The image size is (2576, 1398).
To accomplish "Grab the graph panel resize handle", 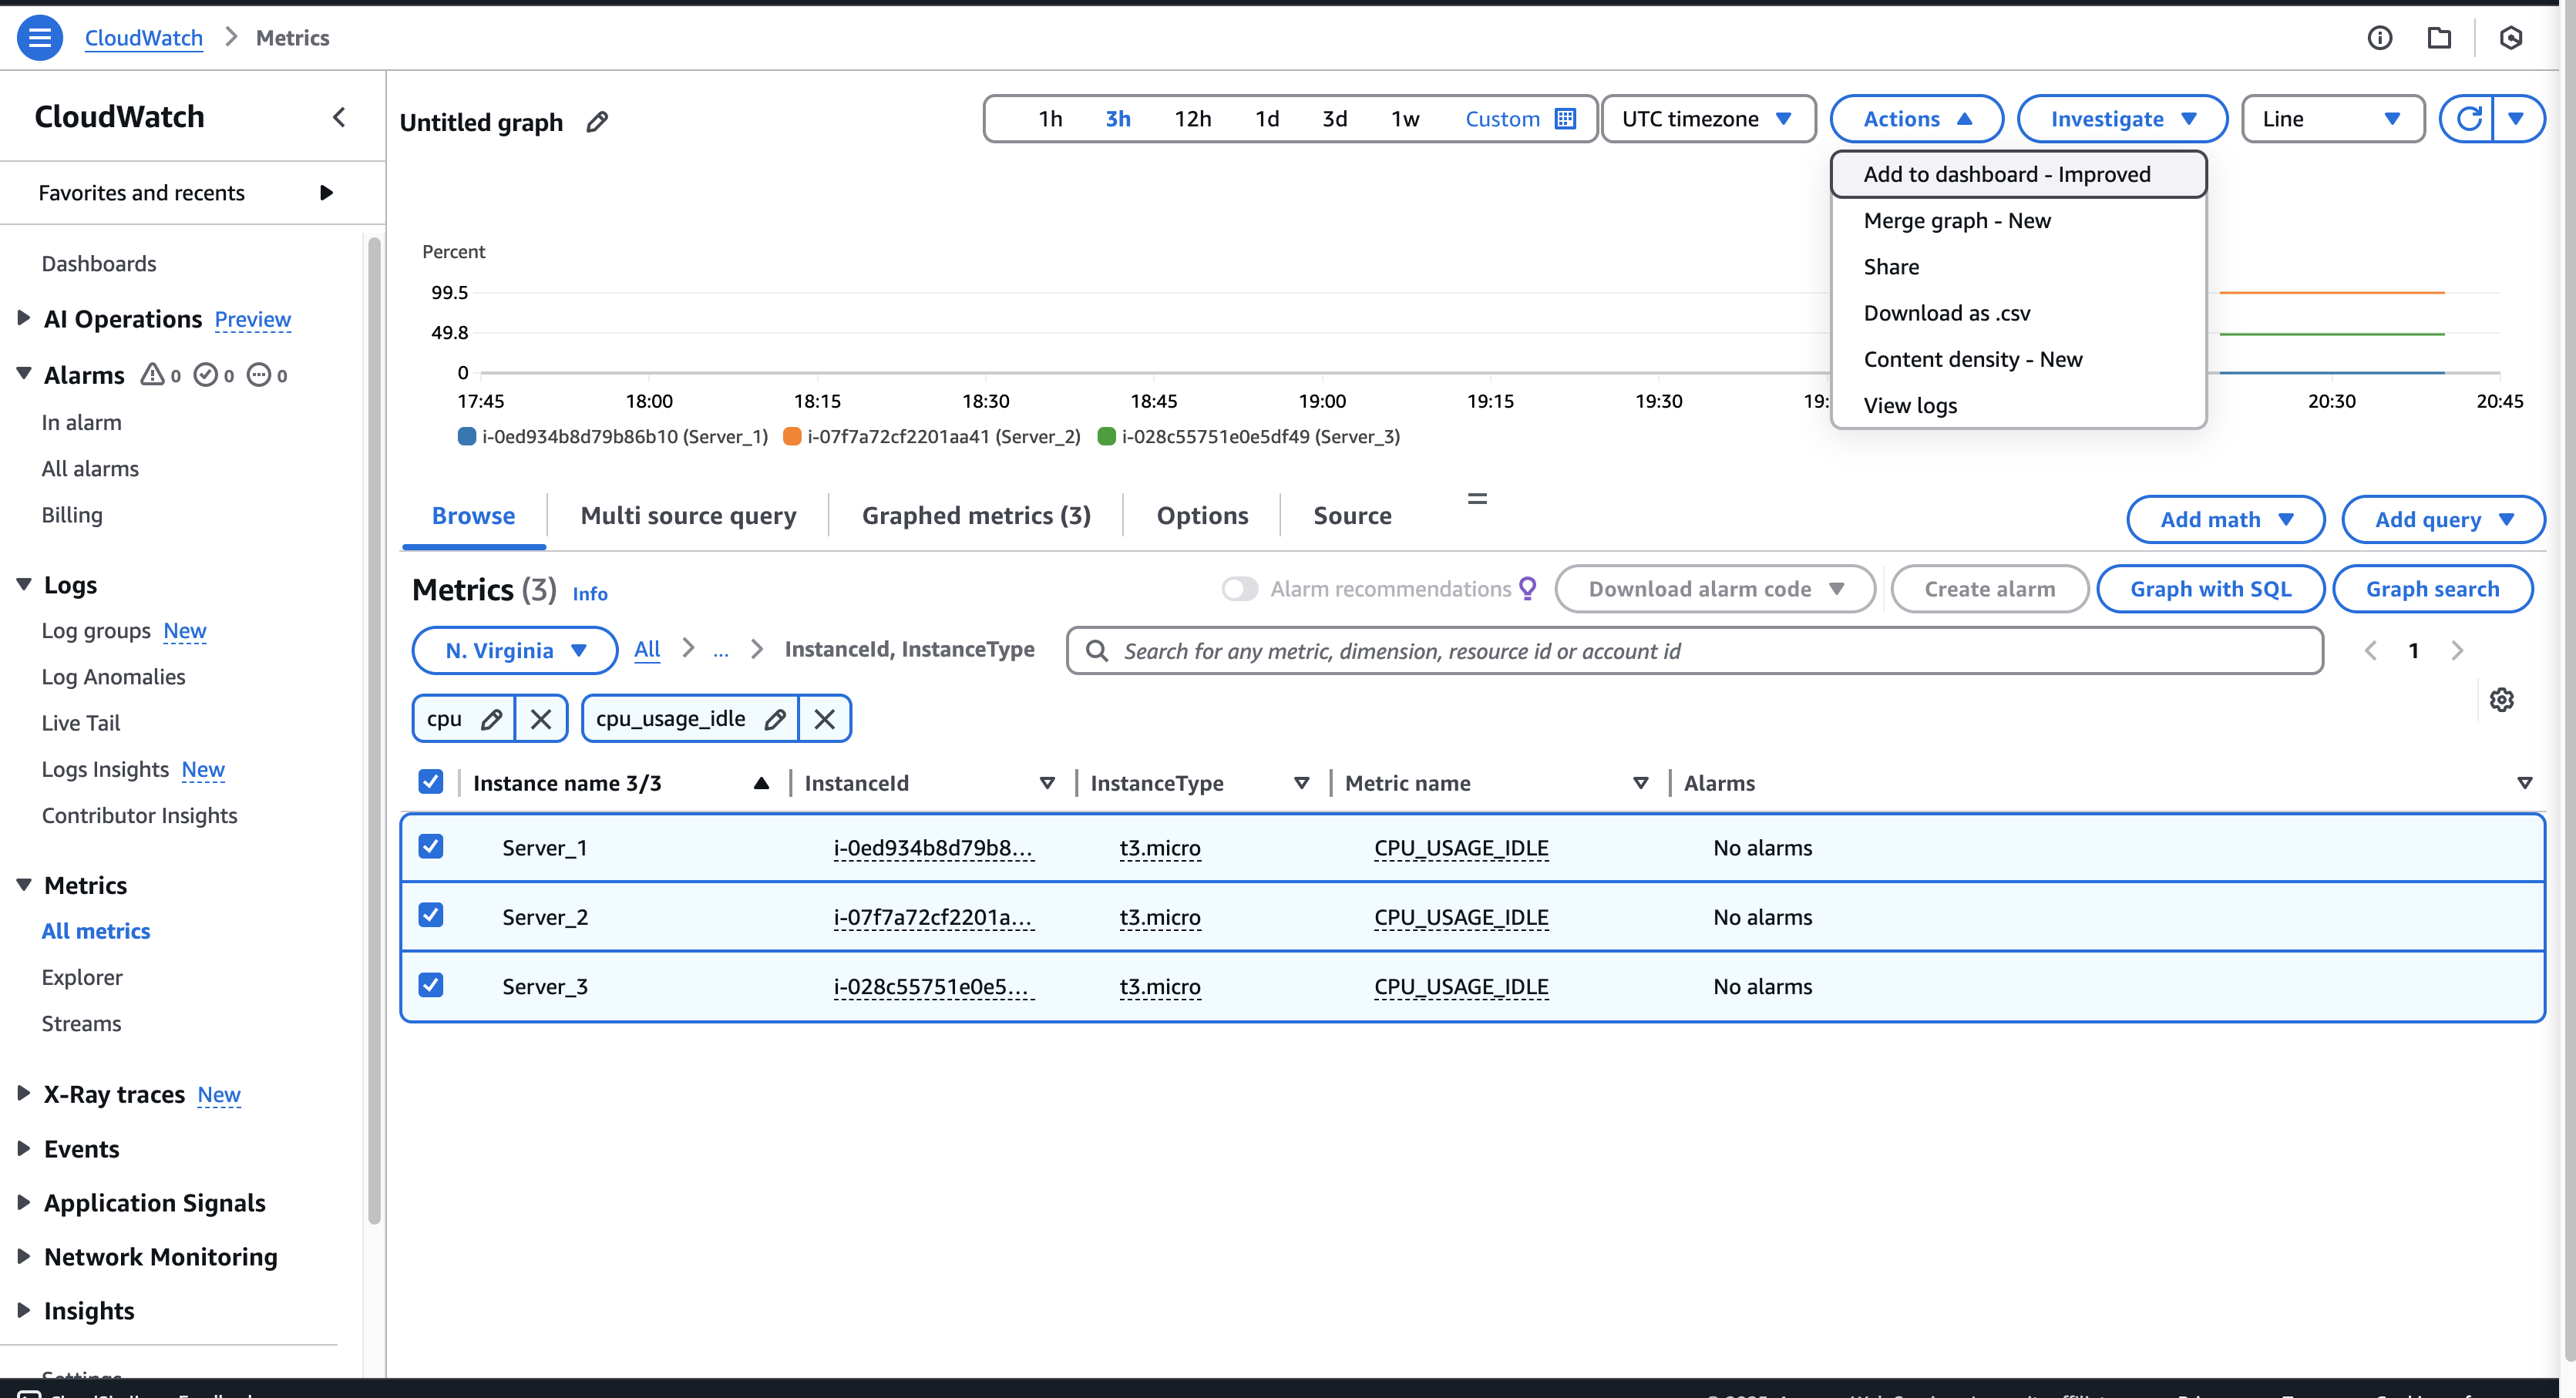I will 1477,498.
